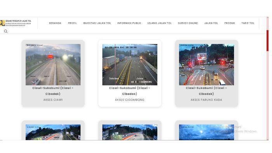Go to Lelang Jalan Tol
The image size is (272, 153).
tap(159, 23)
